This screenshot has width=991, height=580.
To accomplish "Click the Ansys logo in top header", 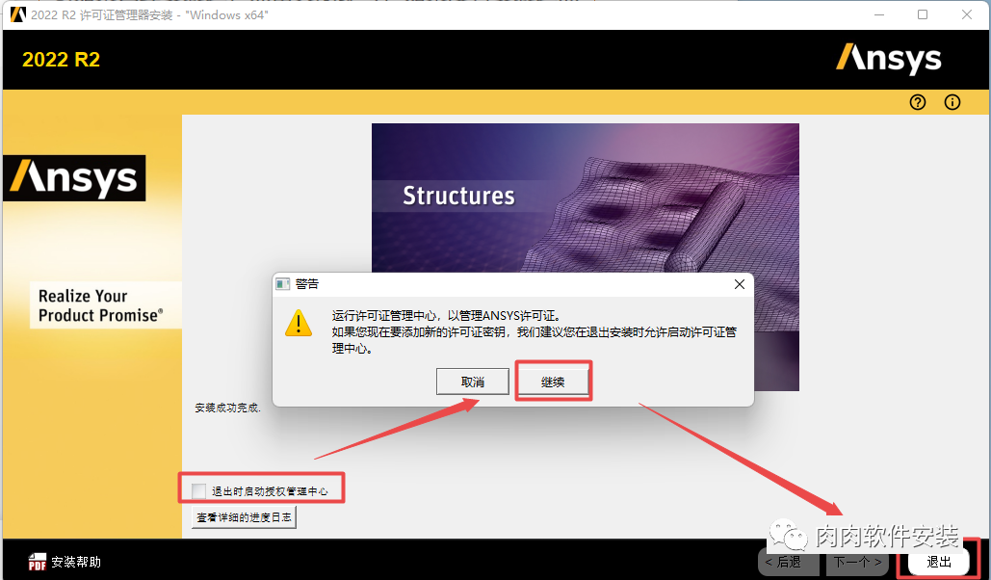I will point(889,59).
